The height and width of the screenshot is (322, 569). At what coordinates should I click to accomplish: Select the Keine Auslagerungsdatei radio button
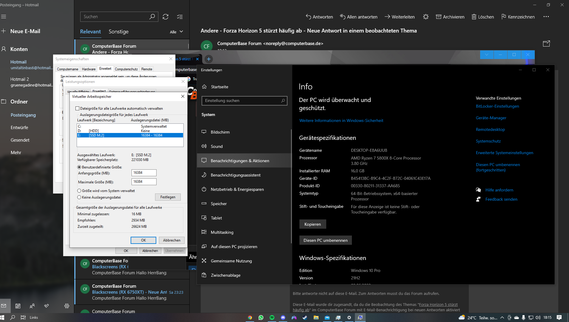coord(79,197)
